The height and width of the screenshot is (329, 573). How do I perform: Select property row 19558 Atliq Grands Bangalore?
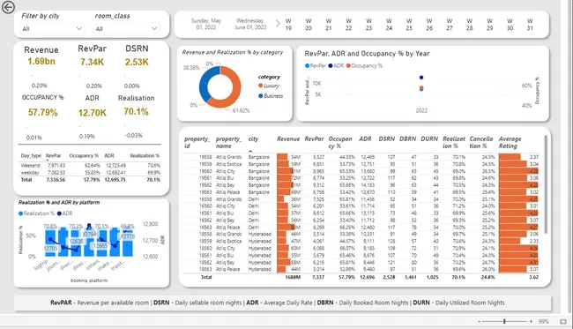(x=361, y=157)
